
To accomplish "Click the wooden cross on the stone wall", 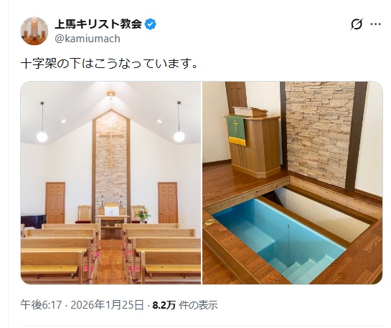I will [x=111, y=147].
